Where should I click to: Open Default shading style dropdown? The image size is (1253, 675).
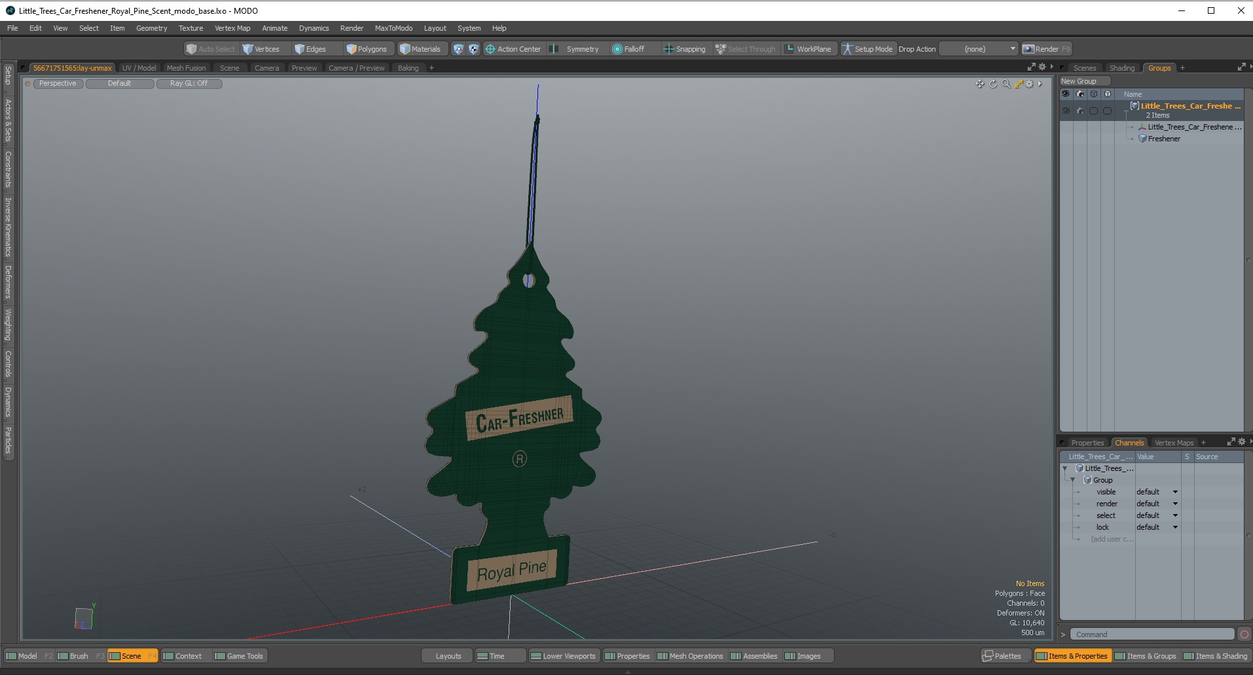click(x=120, y=84)
